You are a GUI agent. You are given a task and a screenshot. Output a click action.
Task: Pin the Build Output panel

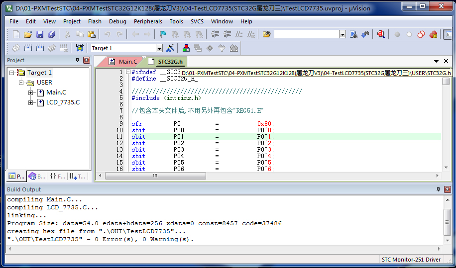pos(438,189)
